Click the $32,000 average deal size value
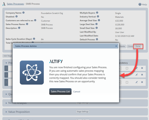 [x=119, y=21]
